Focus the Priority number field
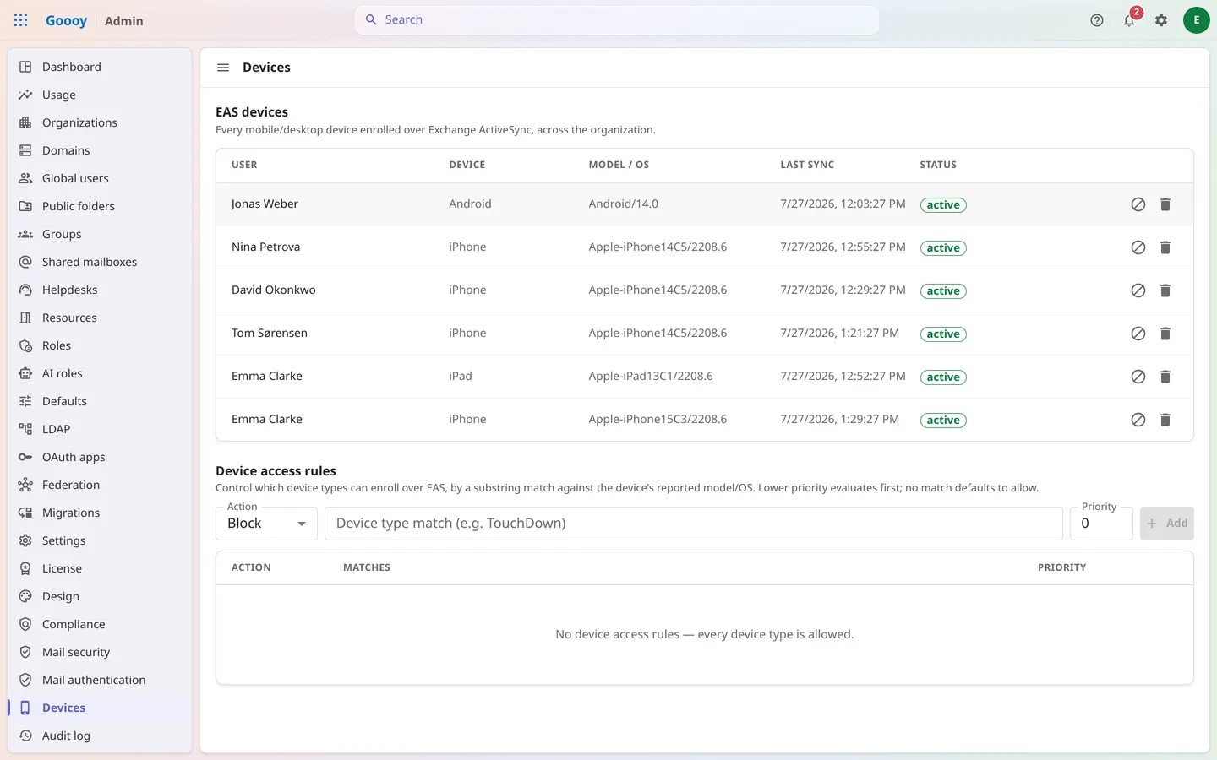1217x760 pixels. [x=1101, y=524]
